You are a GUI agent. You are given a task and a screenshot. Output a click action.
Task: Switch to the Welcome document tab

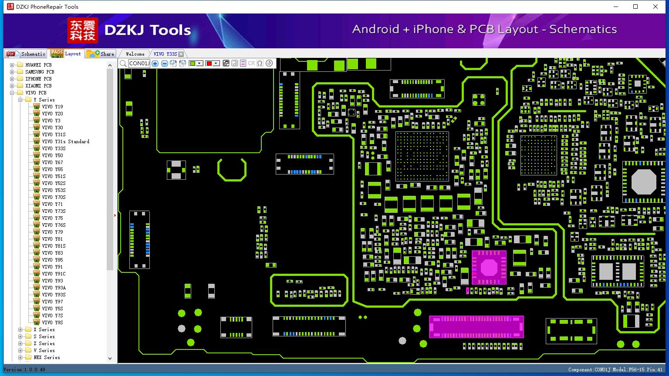[x=135, y=54]
